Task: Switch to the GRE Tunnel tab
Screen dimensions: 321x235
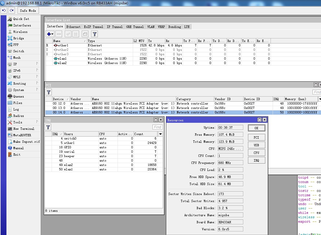Action: (x=135, y=27)
